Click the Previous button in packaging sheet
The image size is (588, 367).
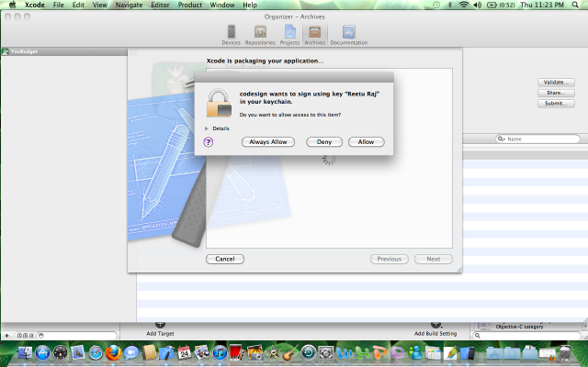[x=390, y=259]
